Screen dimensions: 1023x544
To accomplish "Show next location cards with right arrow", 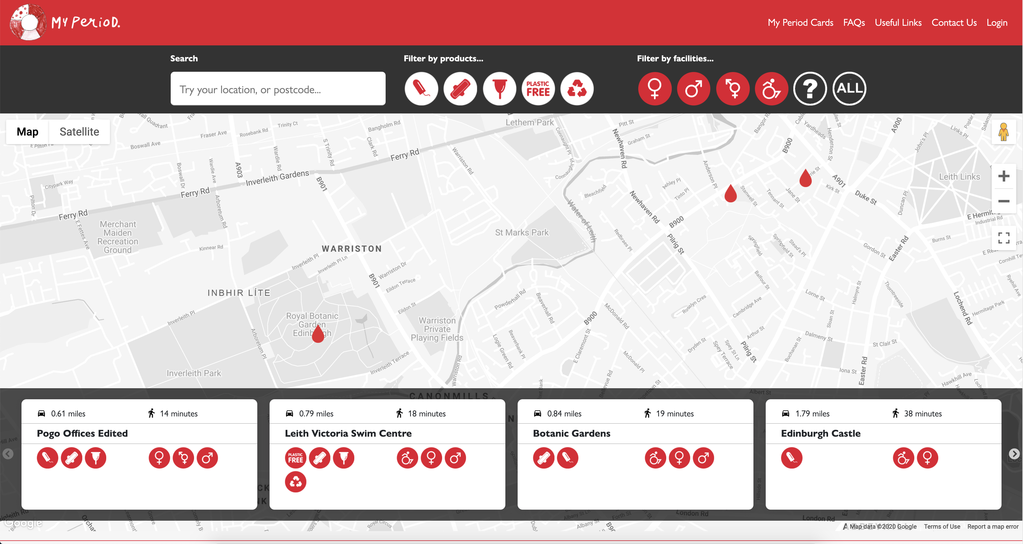I will [x=1014, y=454].
